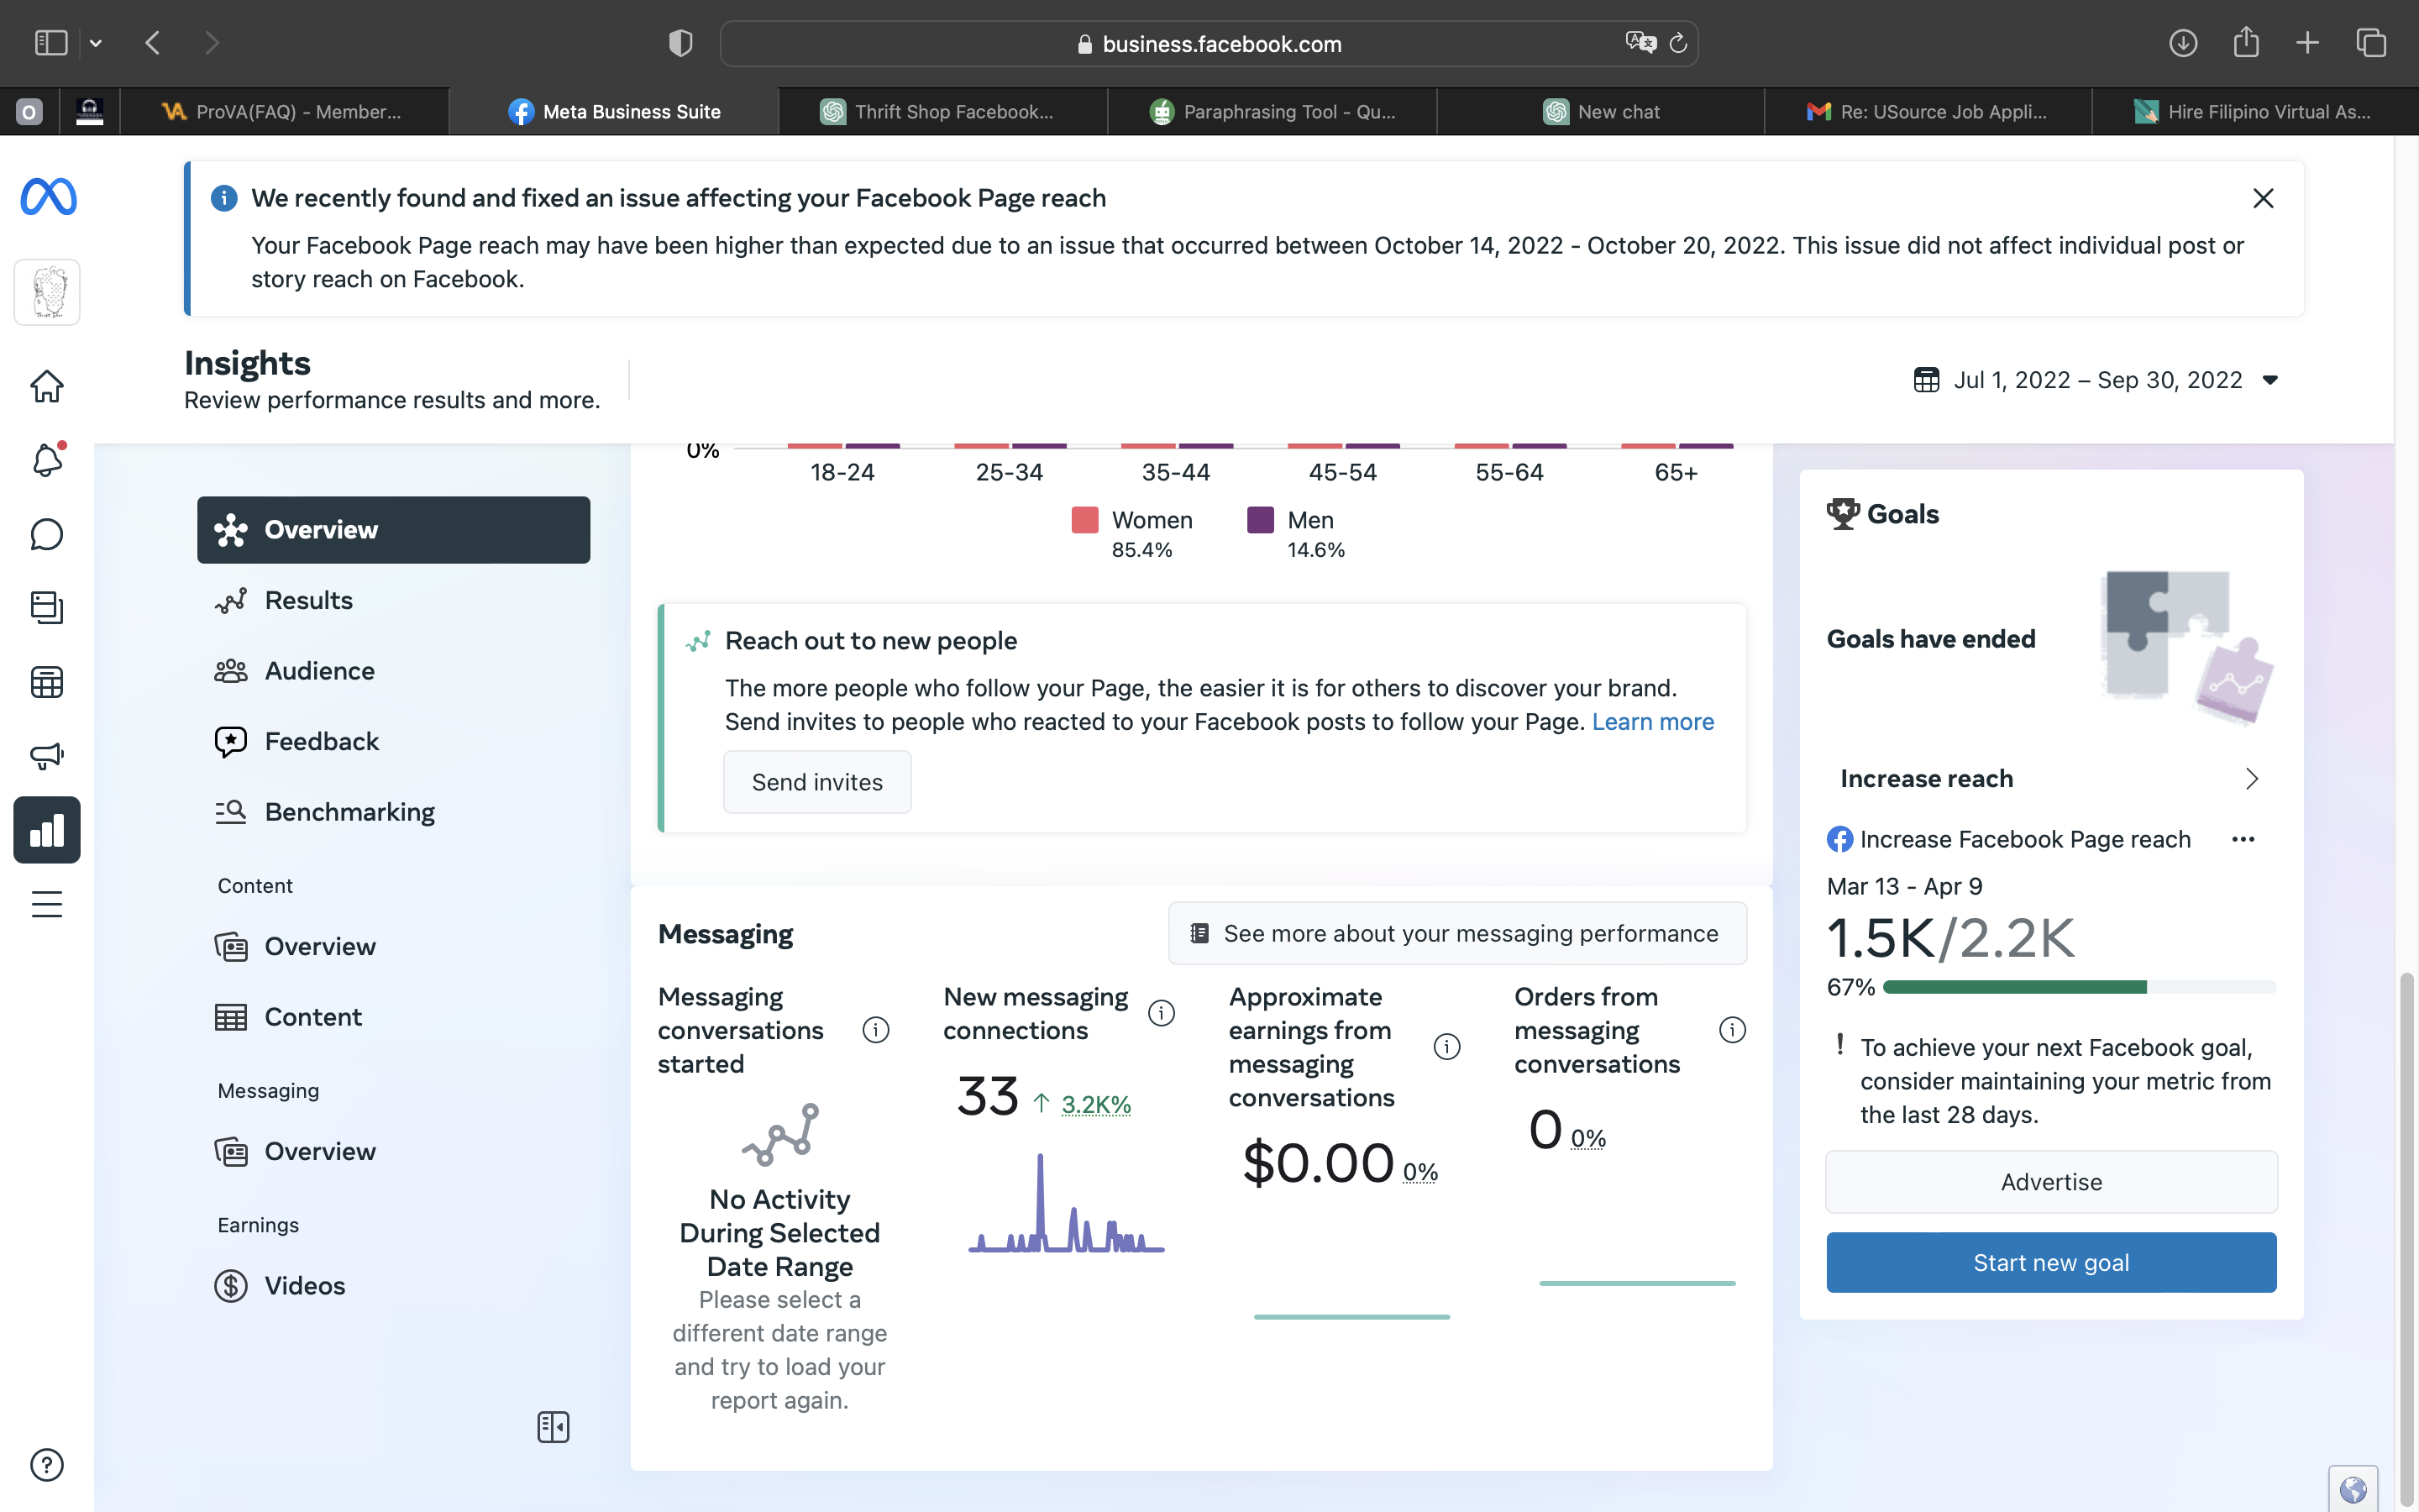
Task: Open Notifications bell in left rail
Action: [x=47, y=460]
